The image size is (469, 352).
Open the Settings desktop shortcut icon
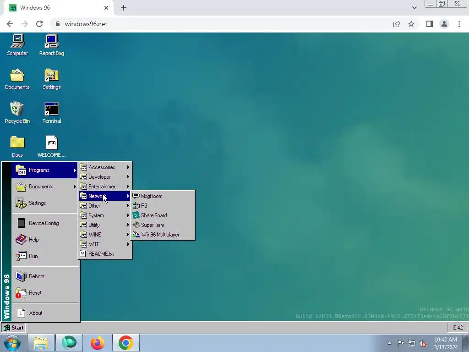click(51, 79)
